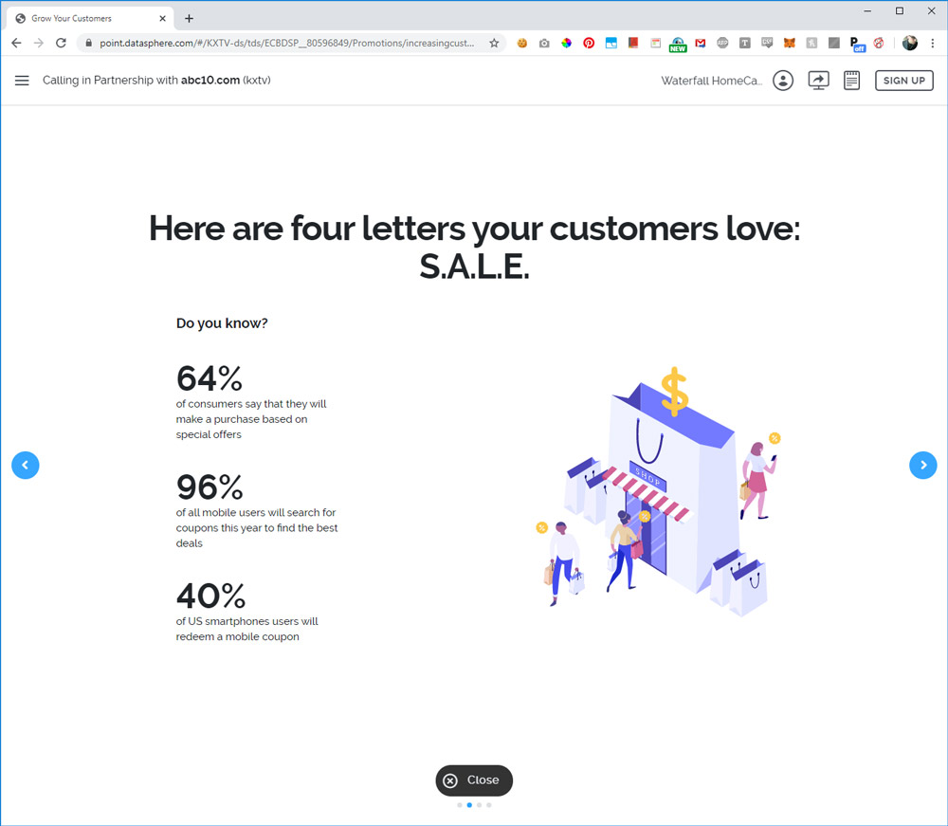Click the Gmail extension icon
Viewport: 948px width, 826px height.
(701, 43)
